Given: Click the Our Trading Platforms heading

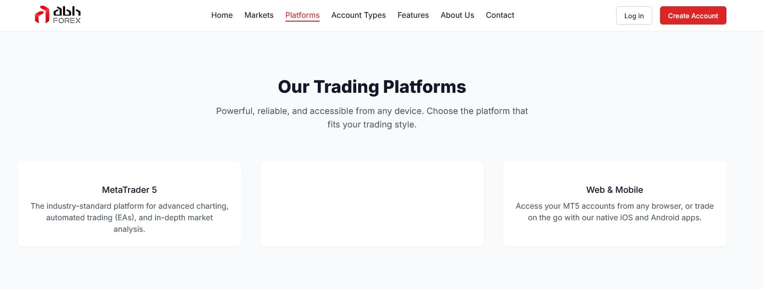Looking at the screenshot, I should tap(372, 87).
